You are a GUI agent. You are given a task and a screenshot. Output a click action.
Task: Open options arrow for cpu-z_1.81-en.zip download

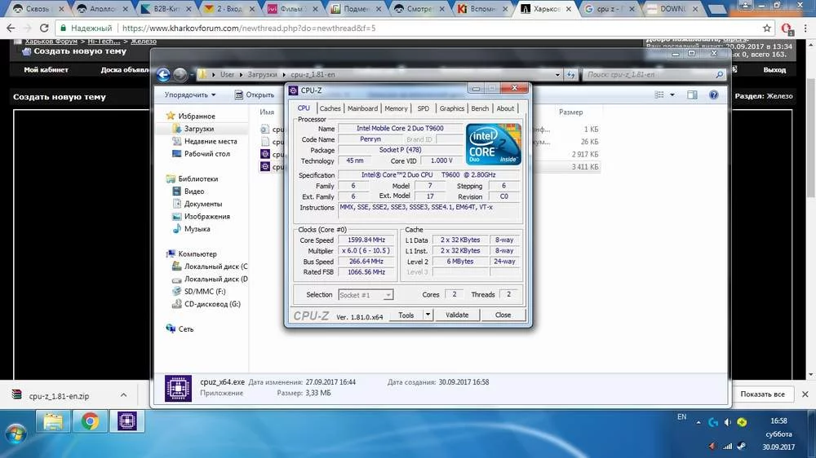click(123, 394)
